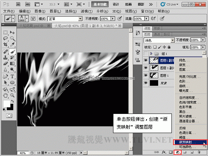Select the Gradient tool
The height and width of the screenshot is (156, 208).
click(12, 64)
